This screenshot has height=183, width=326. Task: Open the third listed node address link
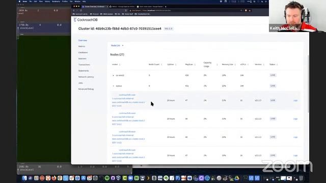coord(128,137)
